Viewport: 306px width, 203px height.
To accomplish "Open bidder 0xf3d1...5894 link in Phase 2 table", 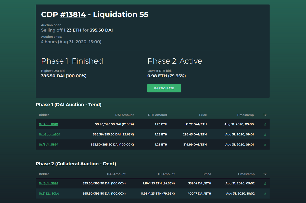I will click(49, 183).
